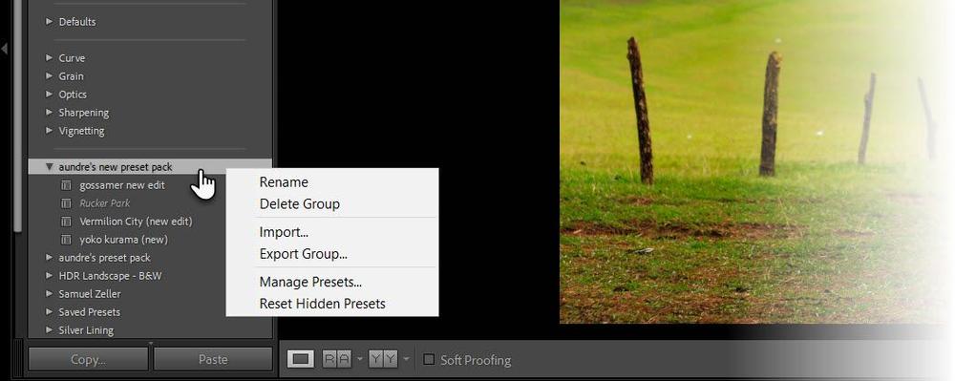This screenshot has width=955, height=381.
Task: Open the Before/After view options dropdown arrow
Action: coord(406,359)
